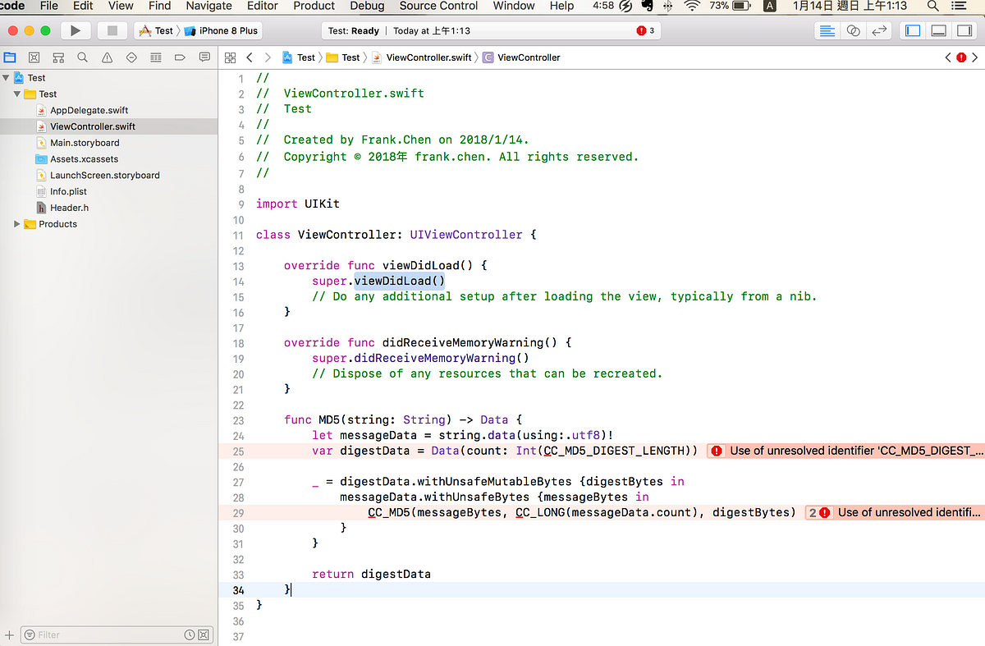The width and height of the screenshot is (985, 646).
Task: Go back in editor history
Action: [x=250, y=57]
